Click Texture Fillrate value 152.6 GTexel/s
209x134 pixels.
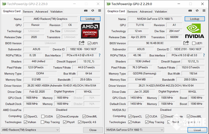(191, 67)
